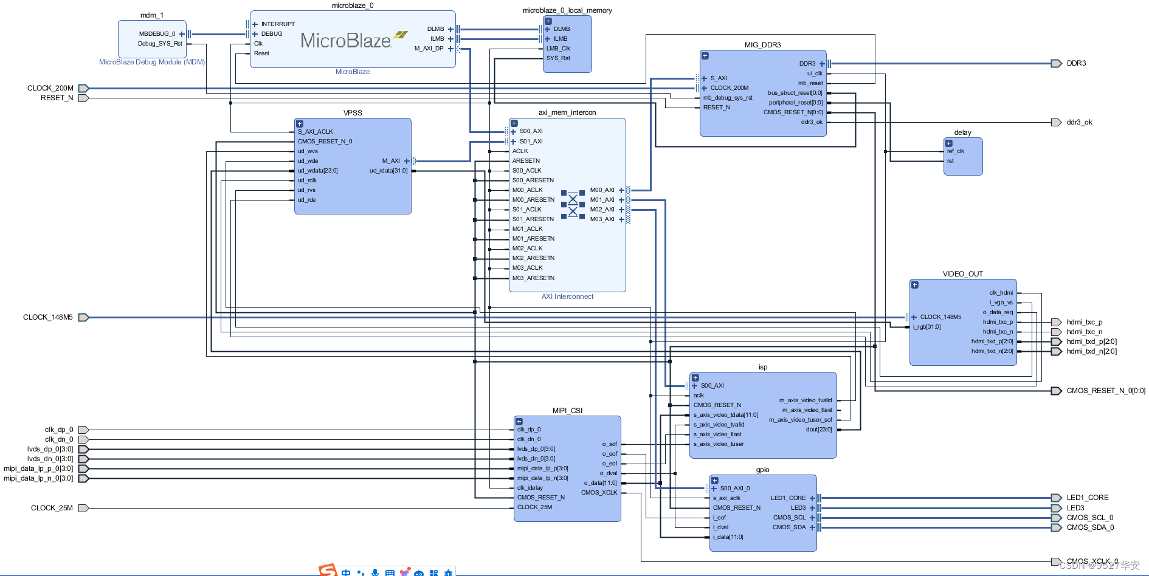Click the AXI Interconnect IP name link
The height and width of the screenshot is (576, 1149).
tap(567, 297)
